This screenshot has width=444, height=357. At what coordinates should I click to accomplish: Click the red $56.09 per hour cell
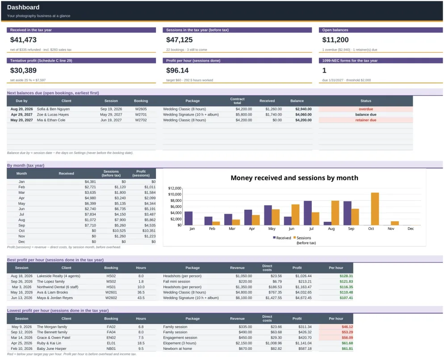click(x=336, y=338)
